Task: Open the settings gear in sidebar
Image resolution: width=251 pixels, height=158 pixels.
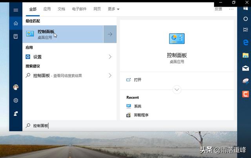Action: (x=16, y=100)
